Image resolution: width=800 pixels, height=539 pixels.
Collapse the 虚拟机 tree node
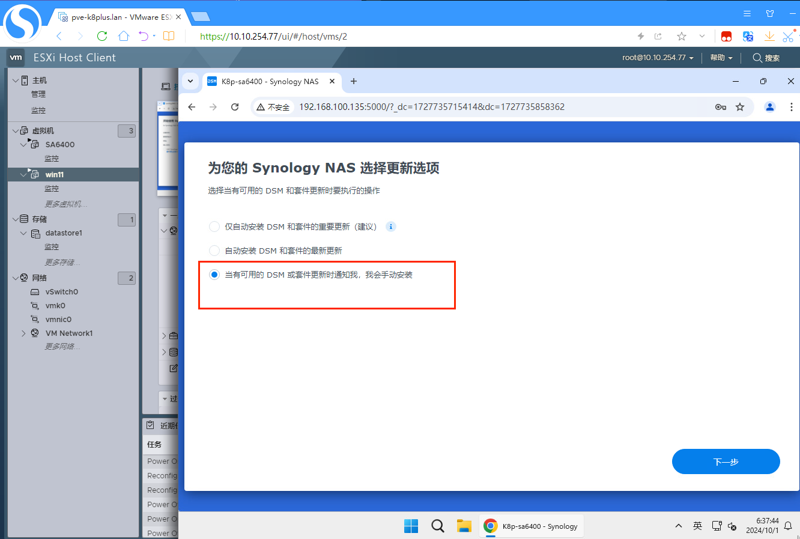coord(16,130)
